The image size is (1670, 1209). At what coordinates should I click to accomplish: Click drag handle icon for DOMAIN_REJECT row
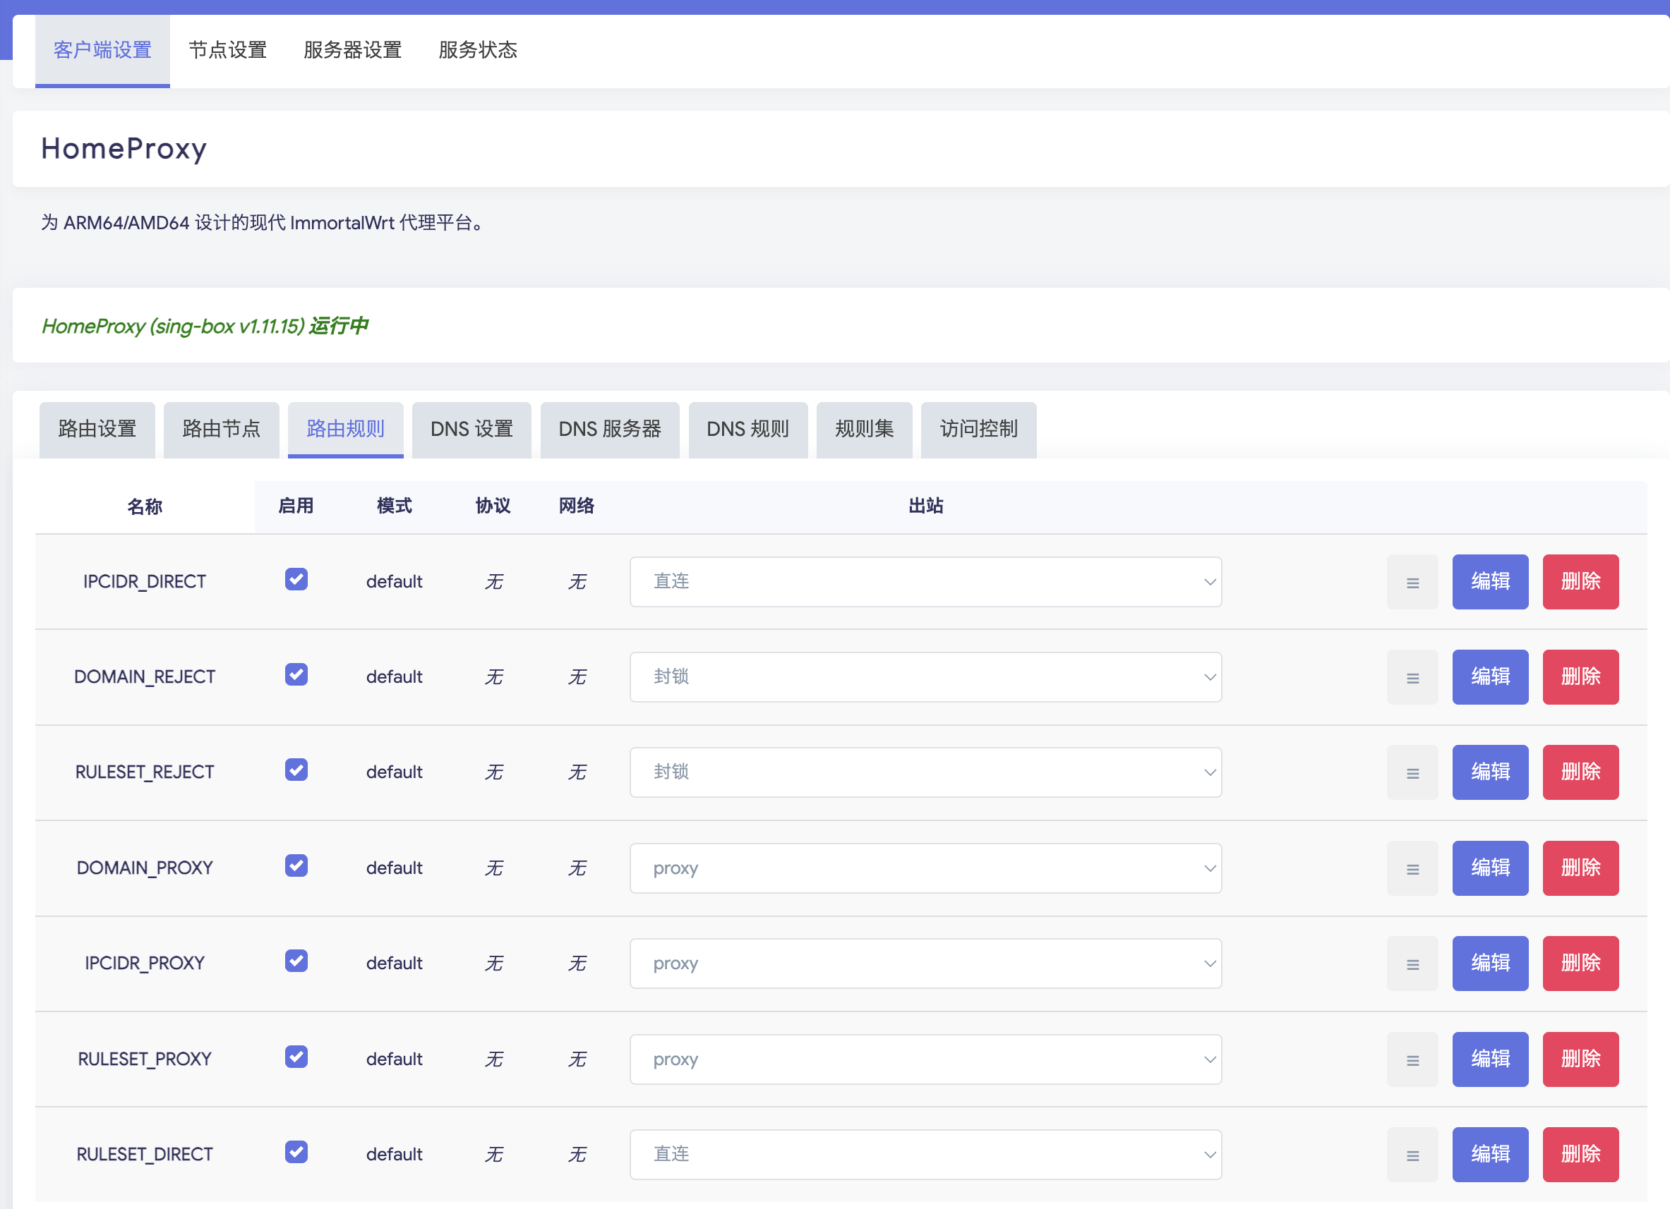pyautogui.click(x=1412, y=678)
